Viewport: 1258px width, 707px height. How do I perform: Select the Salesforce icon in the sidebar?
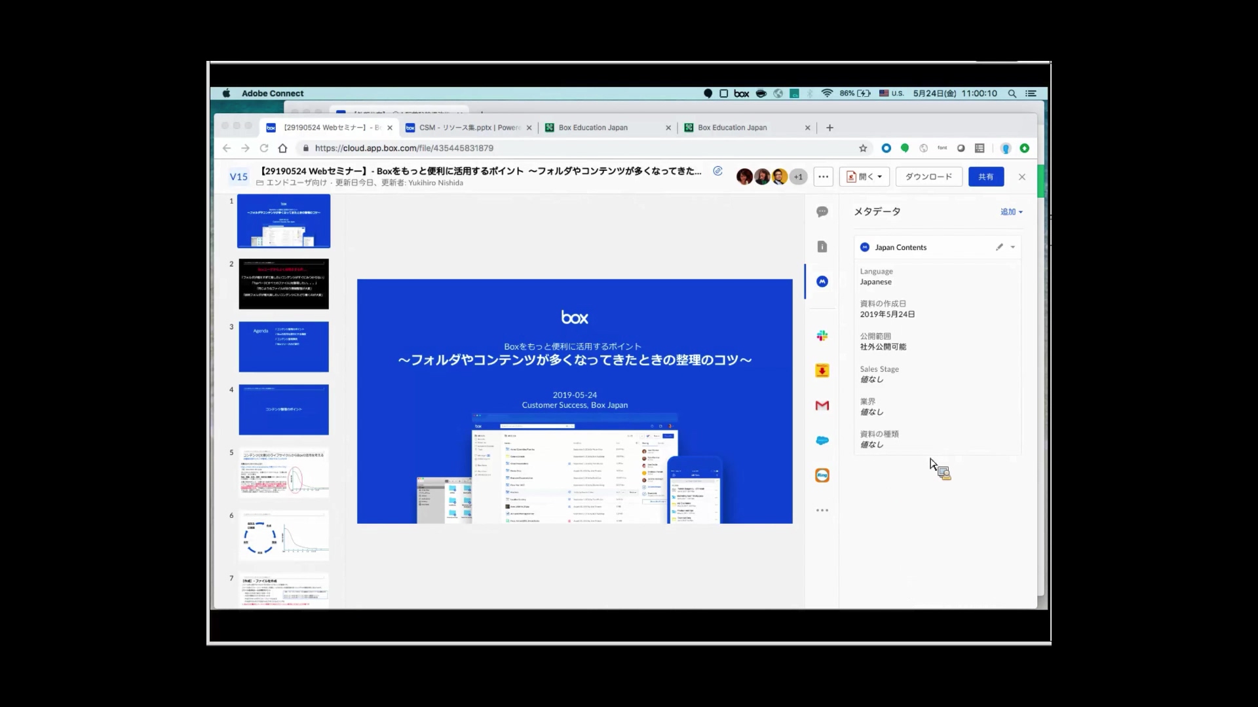click(822, 441)
